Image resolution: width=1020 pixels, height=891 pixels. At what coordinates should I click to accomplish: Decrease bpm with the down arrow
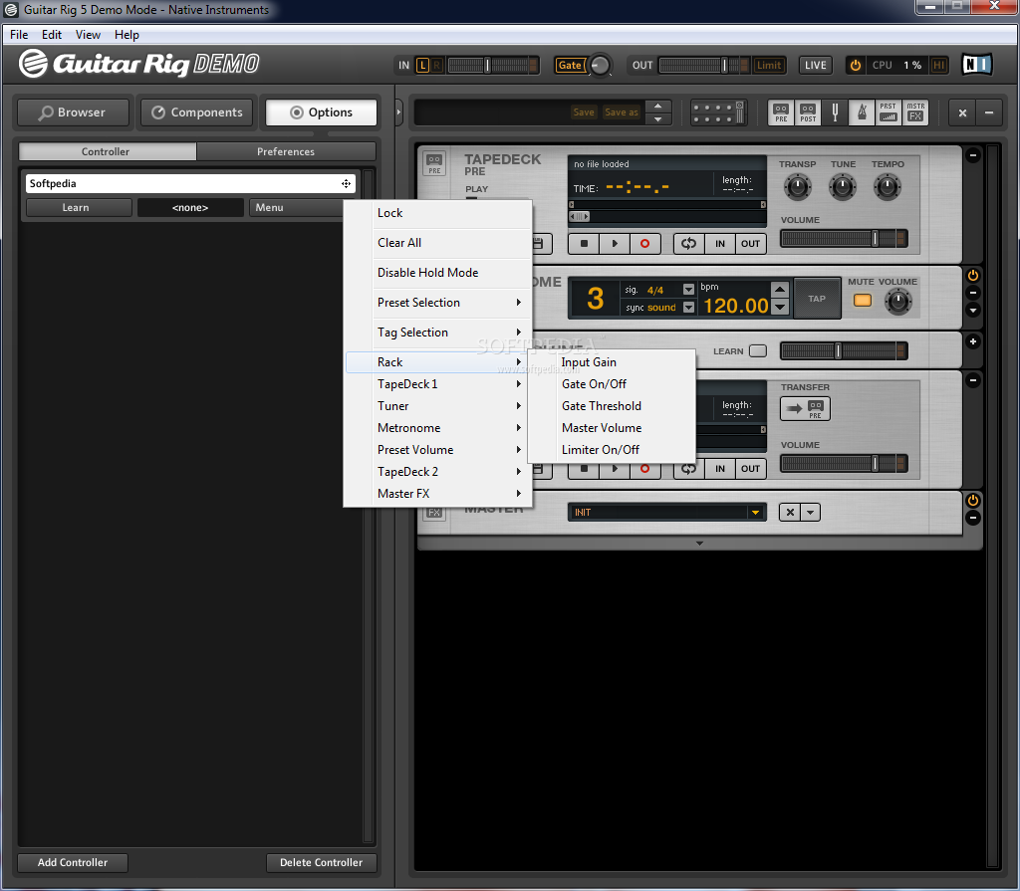pyautogui.click(x=779, y=307)
